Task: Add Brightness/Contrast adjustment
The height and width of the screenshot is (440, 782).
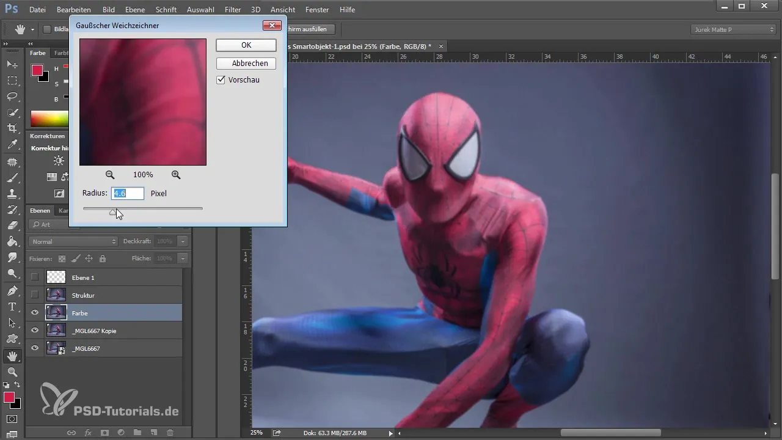Action: click(x=59, y=161)
